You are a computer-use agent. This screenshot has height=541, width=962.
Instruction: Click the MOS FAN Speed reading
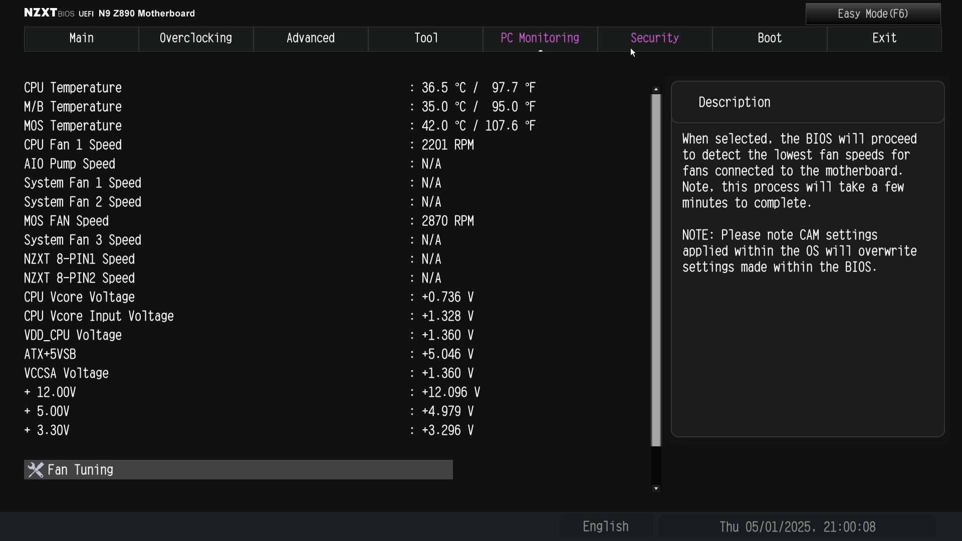447,221
